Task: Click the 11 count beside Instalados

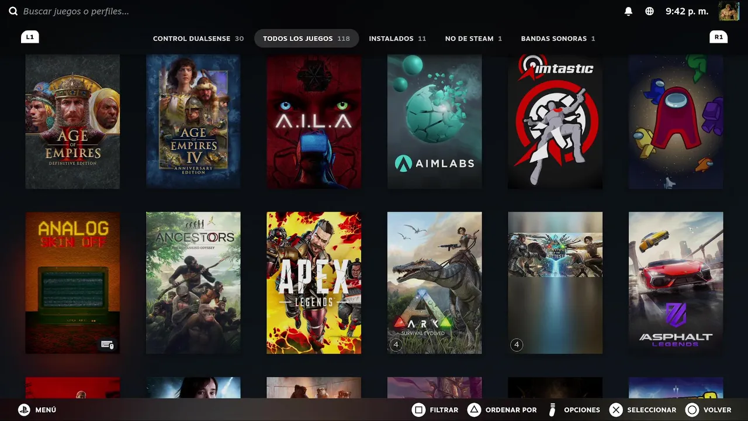Action: tap(422, 39)
